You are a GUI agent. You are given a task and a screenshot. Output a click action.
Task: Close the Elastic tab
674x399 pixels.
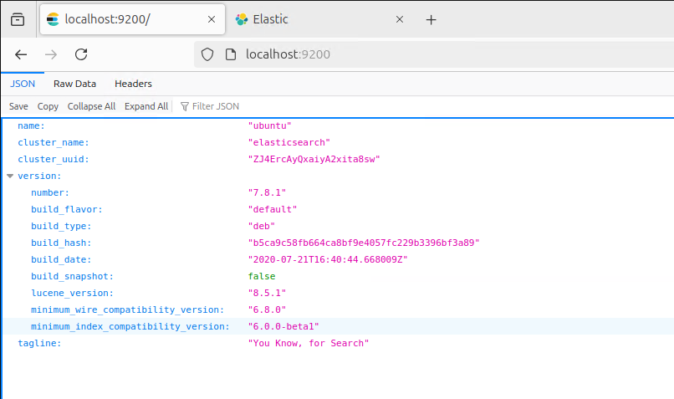pyautogui.click(x=400, y=19)
